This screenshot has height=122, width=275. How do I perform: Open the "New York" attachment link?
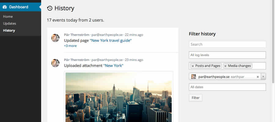point(113,65)
